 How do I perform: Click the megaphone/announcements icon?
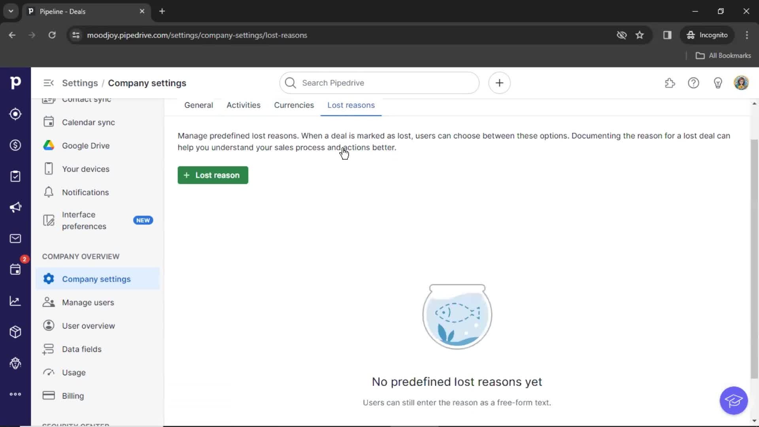point(15,207)
